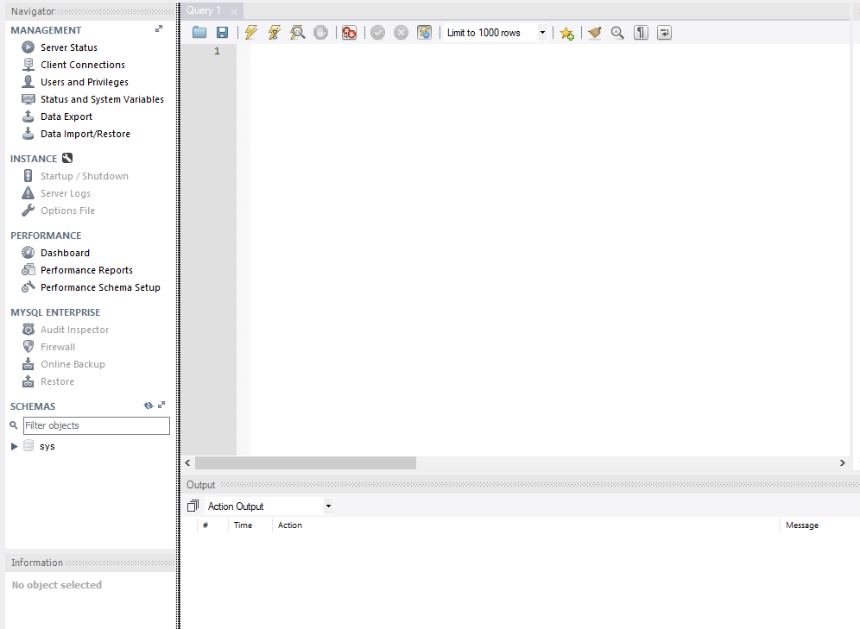Open the Action Output dropdown
The width and height of the screenshot is (860, 629).
[x=328, y=506]
